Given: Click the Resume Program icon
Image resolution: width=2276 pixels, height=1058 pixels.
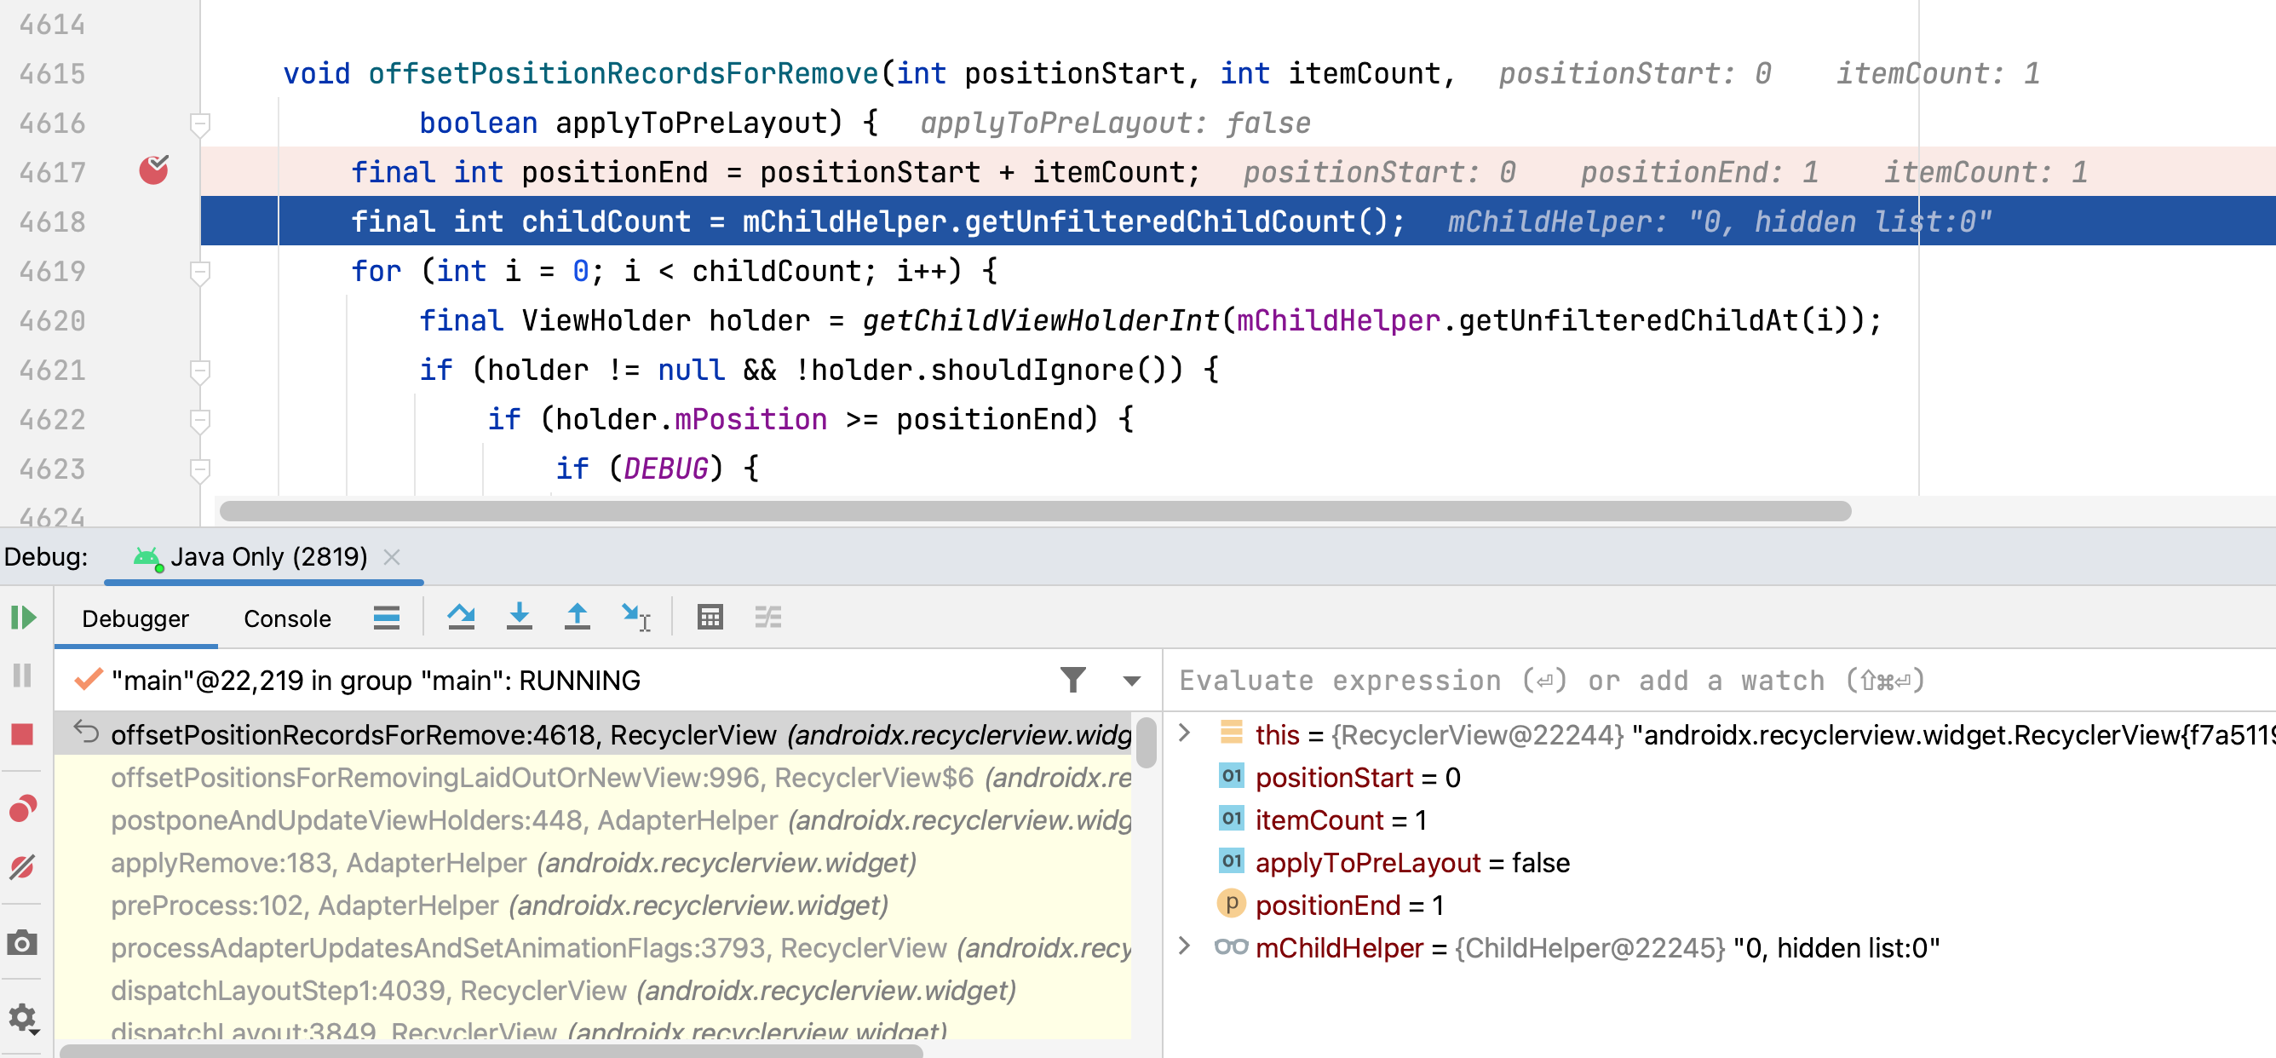Looking at the screenshot, I should pyautogui.click(x=23, y=617).
